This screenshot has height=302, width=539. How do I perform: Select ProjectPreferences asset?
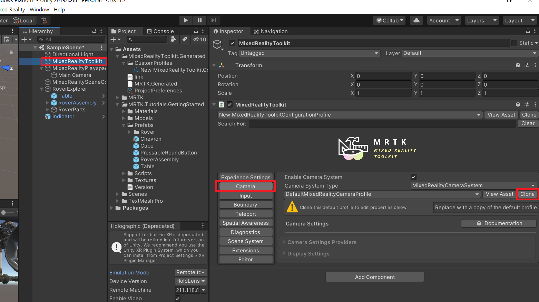(155, 91)
